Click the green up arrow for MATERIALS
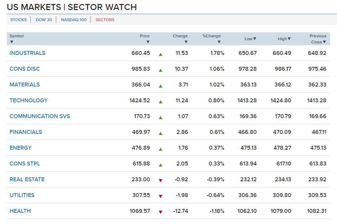This screenshot has width=337, height=224. 161,86
